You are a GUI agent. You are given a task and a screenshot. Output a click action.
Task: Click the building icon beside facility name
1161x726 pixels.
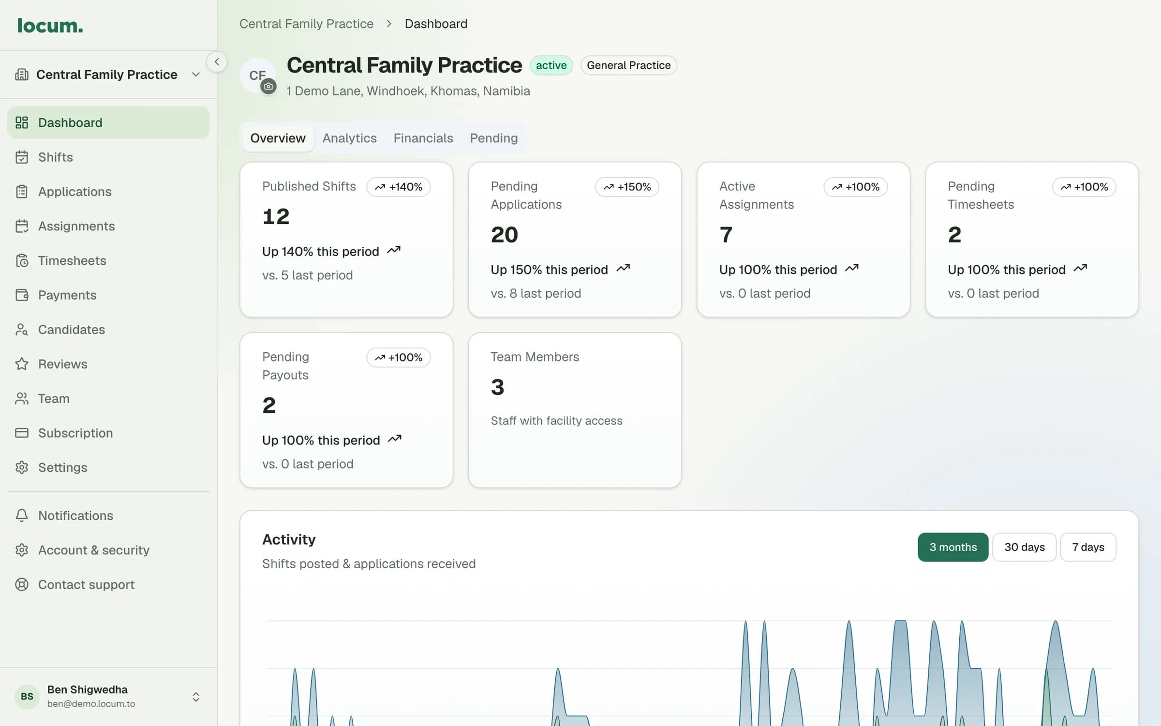click(22, 75)
